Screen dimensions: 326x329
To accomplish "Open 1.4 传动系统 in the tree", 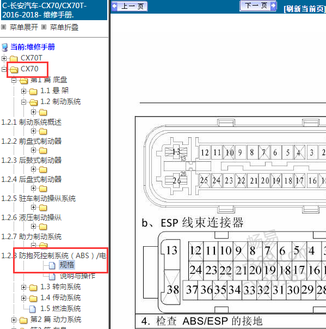I will coord(60,298).
